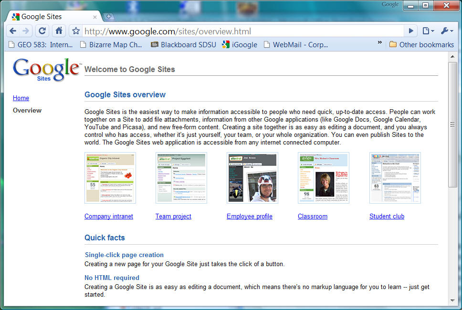Open the Company intranet thumbnail
The image size is (462, 310).
pyautogui.click(x=110, y=178)
